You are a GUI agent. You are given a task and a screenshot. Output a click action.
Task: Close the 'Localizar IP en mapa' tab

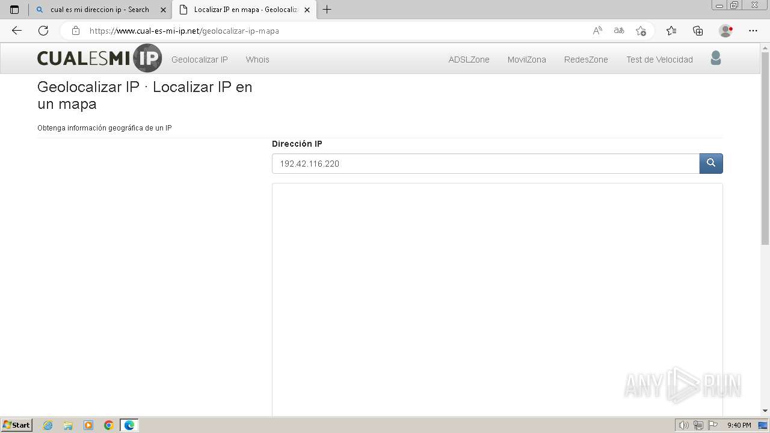[307, 10]
